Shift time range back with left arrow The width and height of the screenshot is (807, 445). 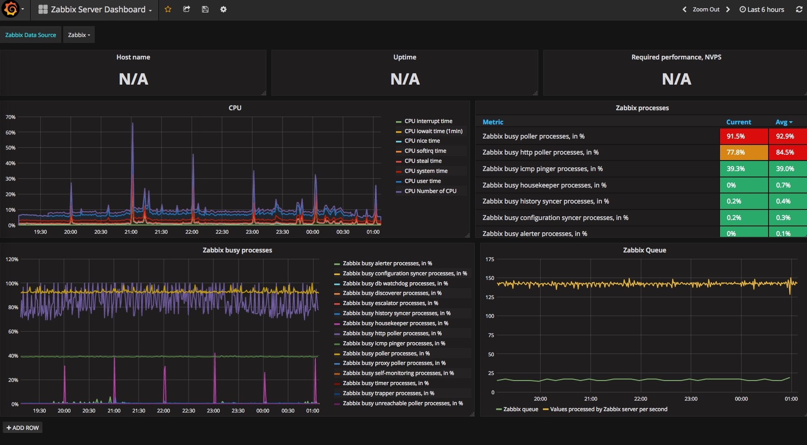684,9
